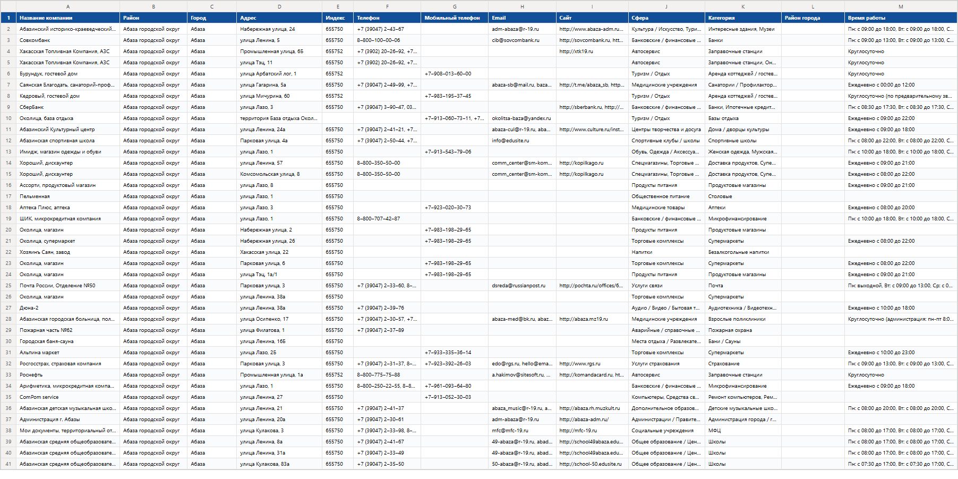958x479 pixels.
Task: Select the "Абазинская спортивная школа" cell
Action: pos(68,141)
